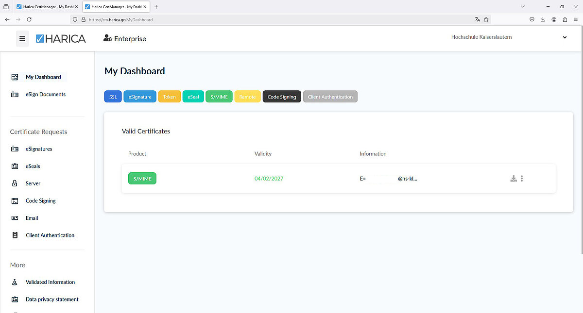Click the HARICA logo
This screenshot has width=583, height=313.
pos(61,39)
